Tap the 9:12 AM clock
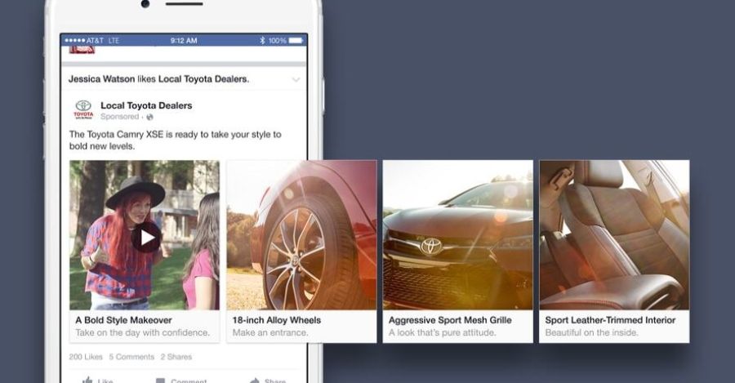 pyautogui.click(x=184, y=41)
